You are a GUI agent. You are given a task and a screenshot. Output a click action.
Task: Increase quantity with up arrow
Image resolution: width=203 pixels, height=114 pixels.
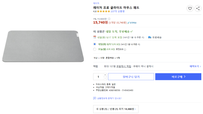tap(105, 75)
